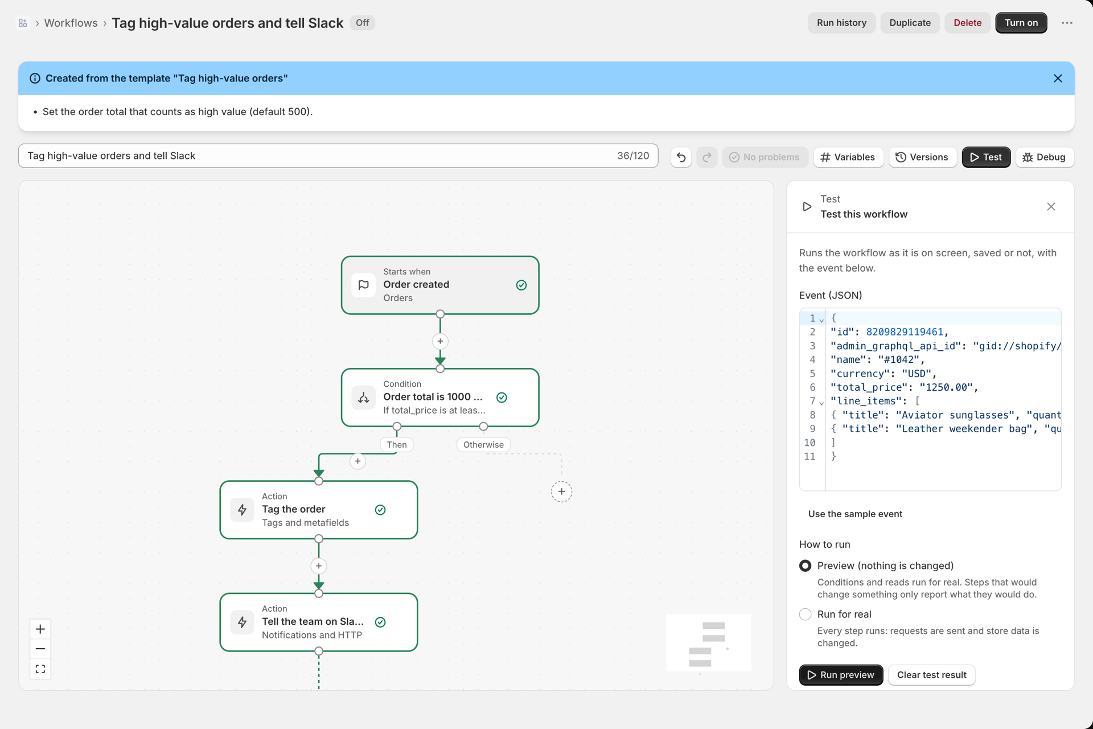Click the bolt icon on Tell the team
The height and width of the screenshot is (729, 1093).
click(242, 621)
